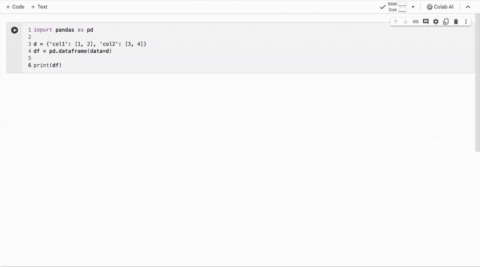Open editor settings gear icon
480x267 pixels.
436,22
